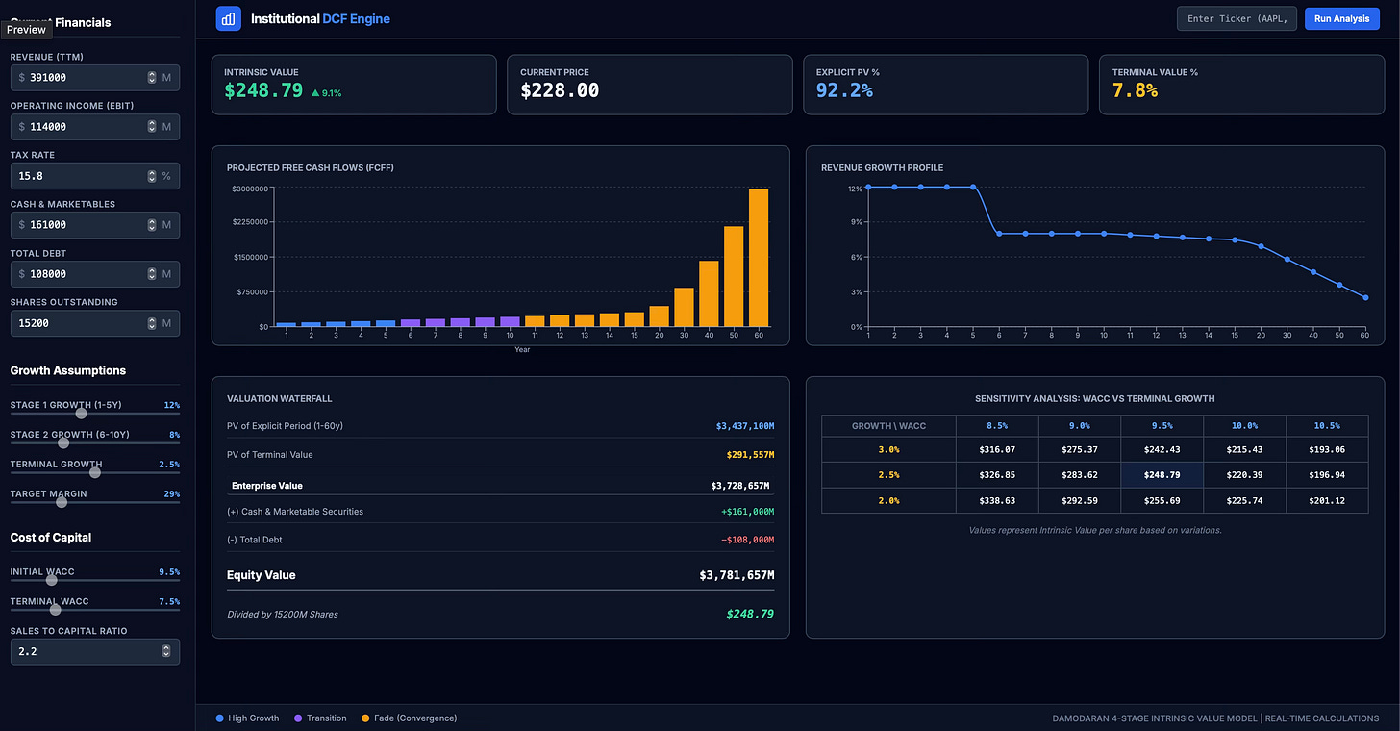Click the green up-triangle next to 9.1%
Viewport: 1400px width, 731px height.
coord(315,93)
